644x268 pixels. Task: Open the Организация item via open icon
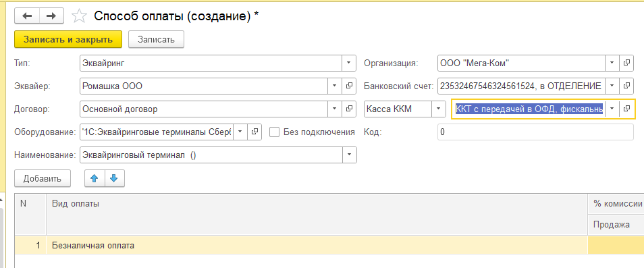coord(626,63)
